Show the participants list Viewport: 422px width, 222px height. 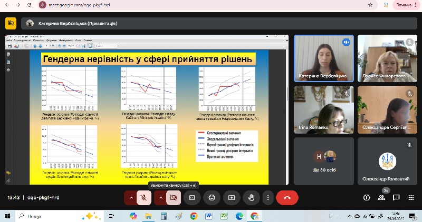coord(381,198)
